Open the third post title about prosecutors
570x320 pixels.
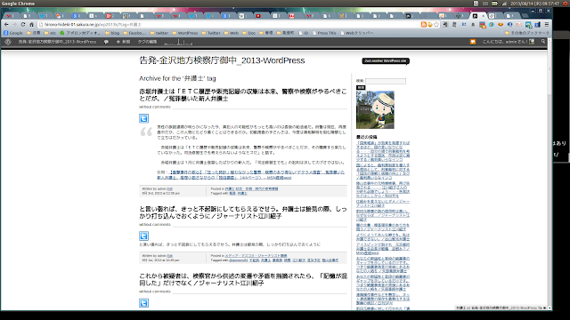(243, 279)
